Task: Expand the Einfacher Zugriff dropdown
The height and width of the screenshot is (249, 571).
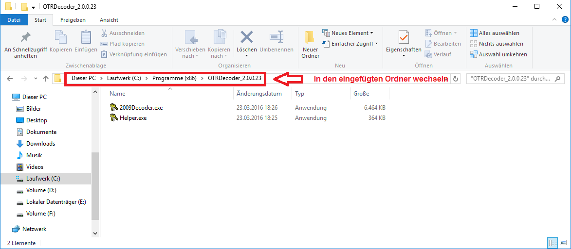Action: coord(350,44)
